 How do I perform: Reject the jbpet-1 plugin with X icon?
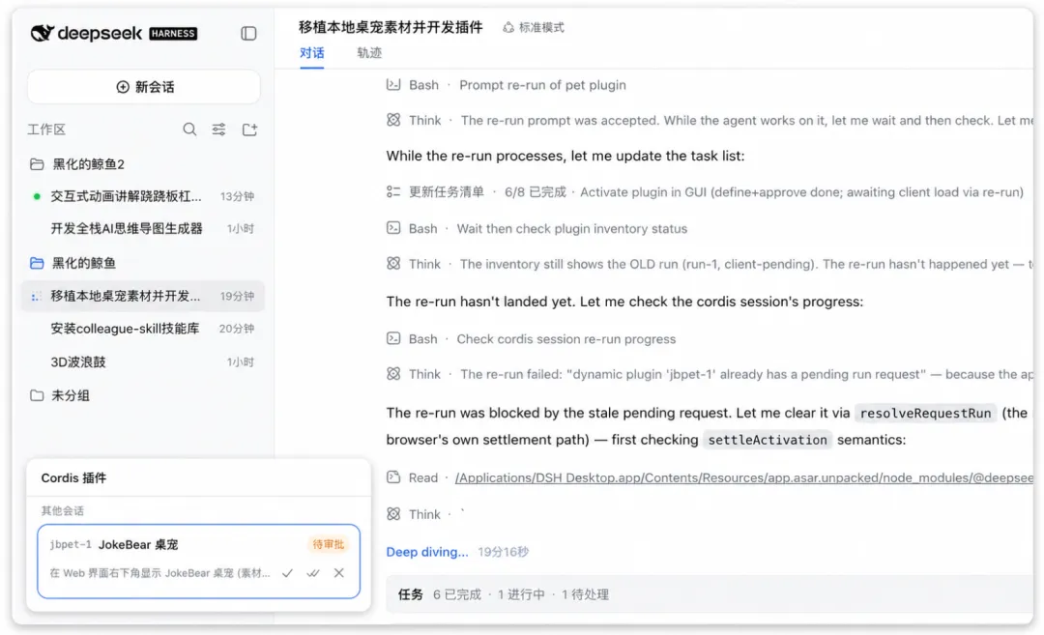tap(339, 573)
